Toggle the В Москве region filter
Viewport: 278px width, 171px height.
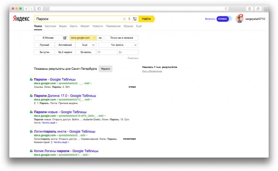coord(48,37)
